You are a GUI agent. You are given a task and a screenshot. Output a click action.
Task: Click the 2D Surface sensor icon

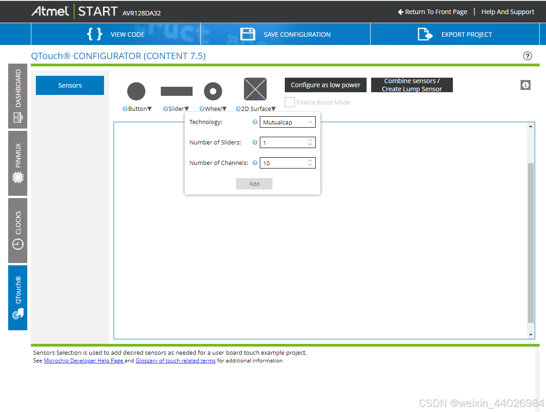point(255,89)
